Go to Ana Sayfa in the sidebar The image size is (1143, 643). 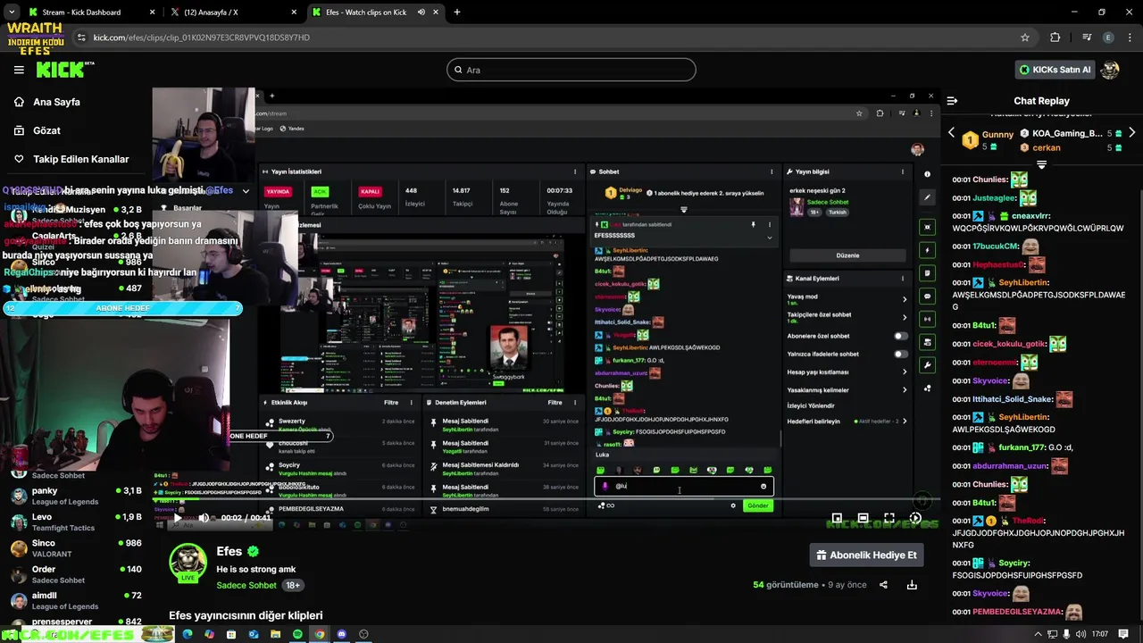(x=56, y=102)
